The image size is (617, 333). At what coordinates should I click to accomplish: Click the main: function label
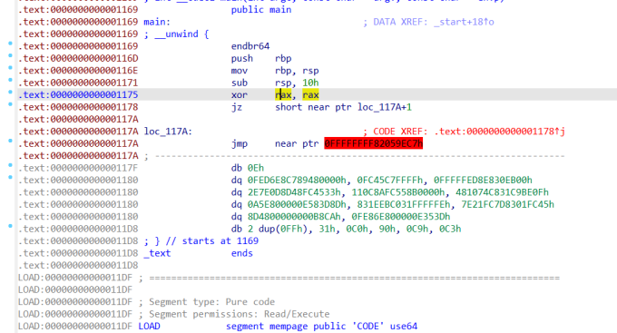coord(157,22)
